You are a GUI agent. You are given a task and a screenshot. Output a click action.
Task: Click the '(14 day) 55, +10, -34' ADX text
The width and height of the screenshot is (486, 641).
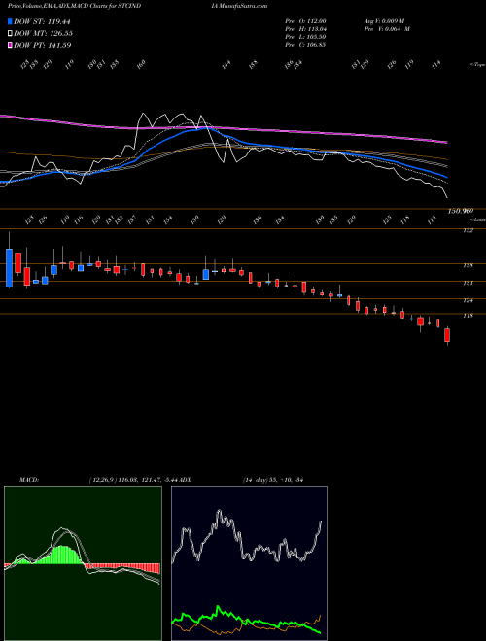click(272, 479)
